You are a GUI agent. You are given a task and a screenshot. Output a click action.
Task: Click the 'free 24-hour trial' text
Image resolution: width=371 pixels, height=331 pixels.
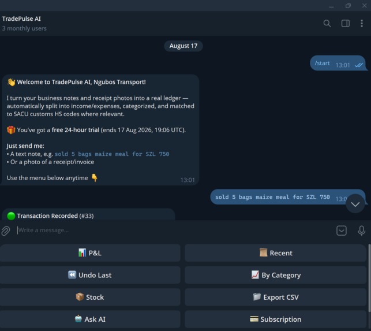pos(76,130)
